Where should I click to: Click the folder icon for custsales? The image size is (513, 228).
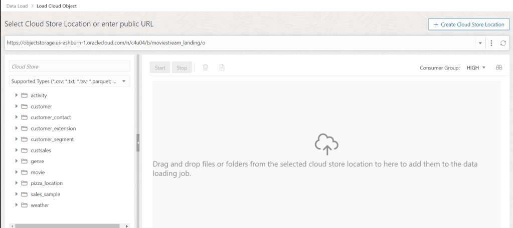coord(24,150)
